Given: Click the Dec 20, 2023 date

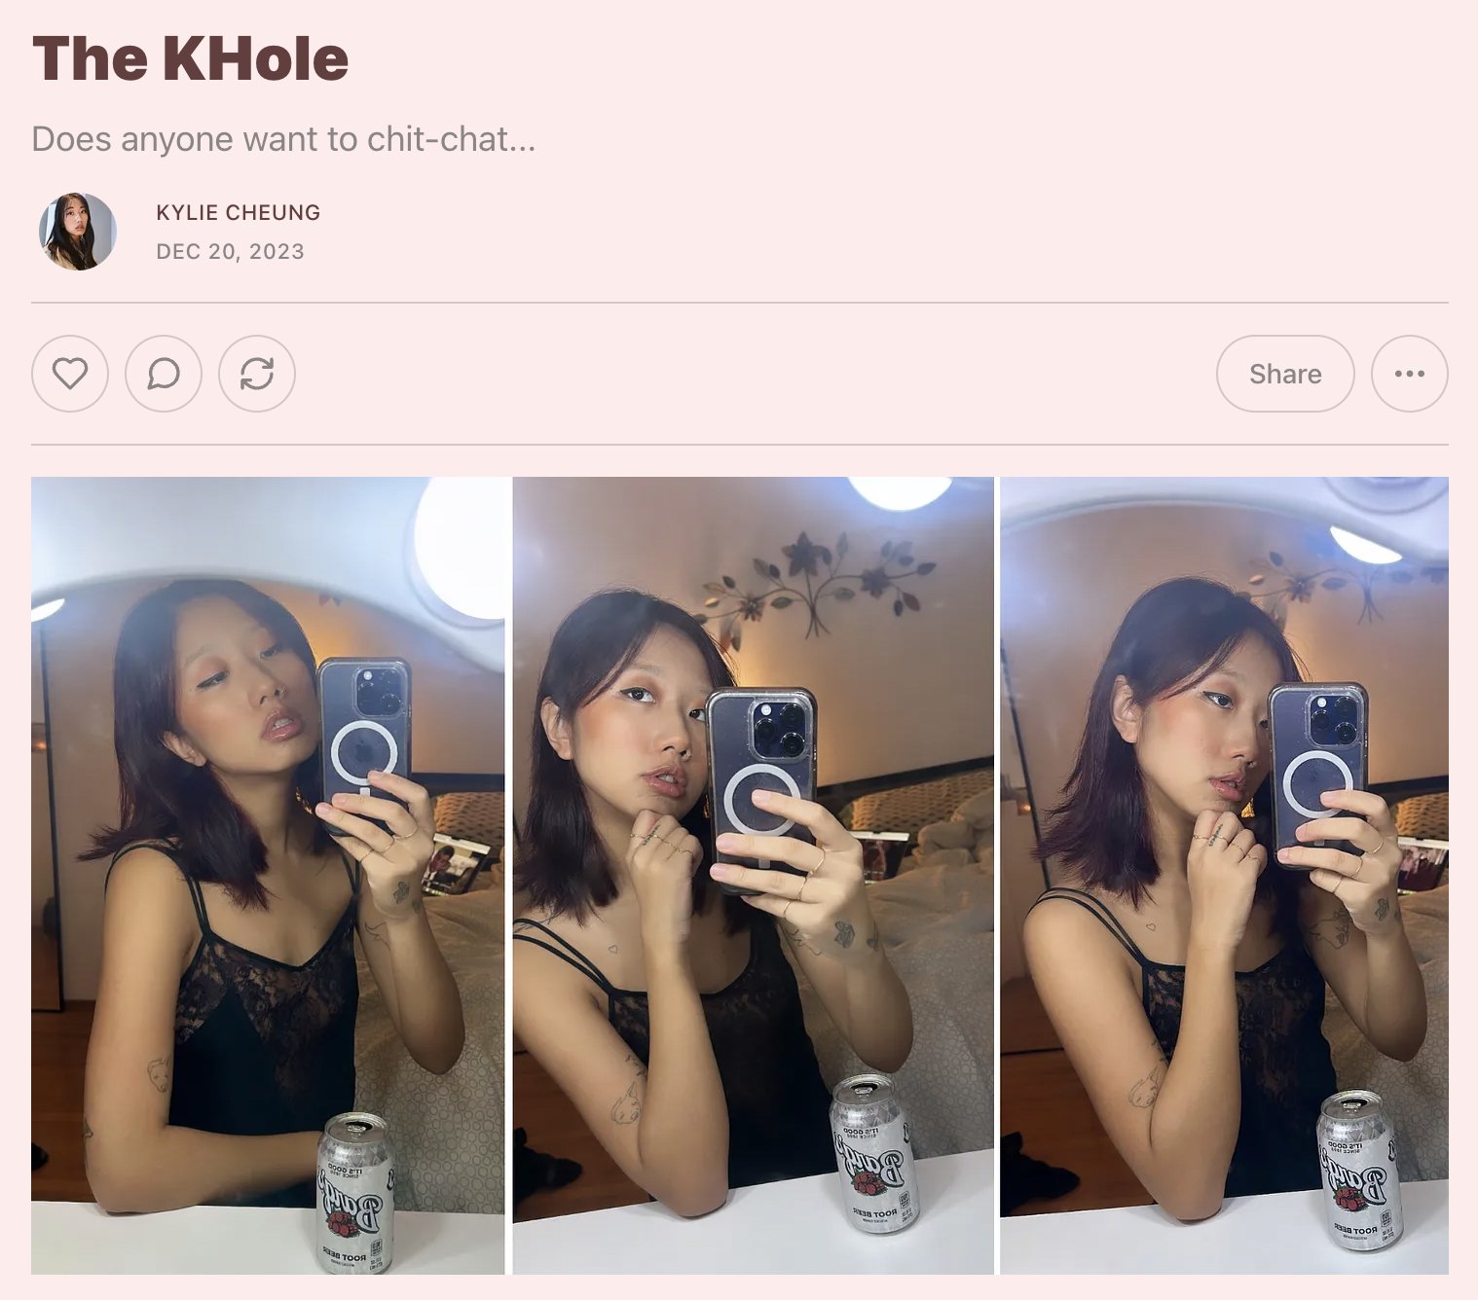Looking at the screenshot, I should tap(230, 251).
